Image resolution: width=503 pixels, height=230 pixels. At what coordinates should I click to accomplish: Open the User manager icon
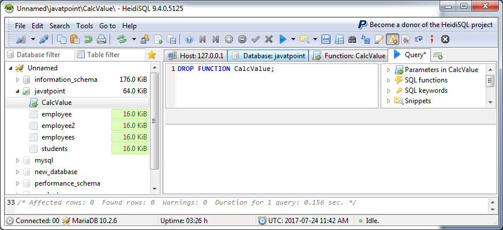point(145,39)
